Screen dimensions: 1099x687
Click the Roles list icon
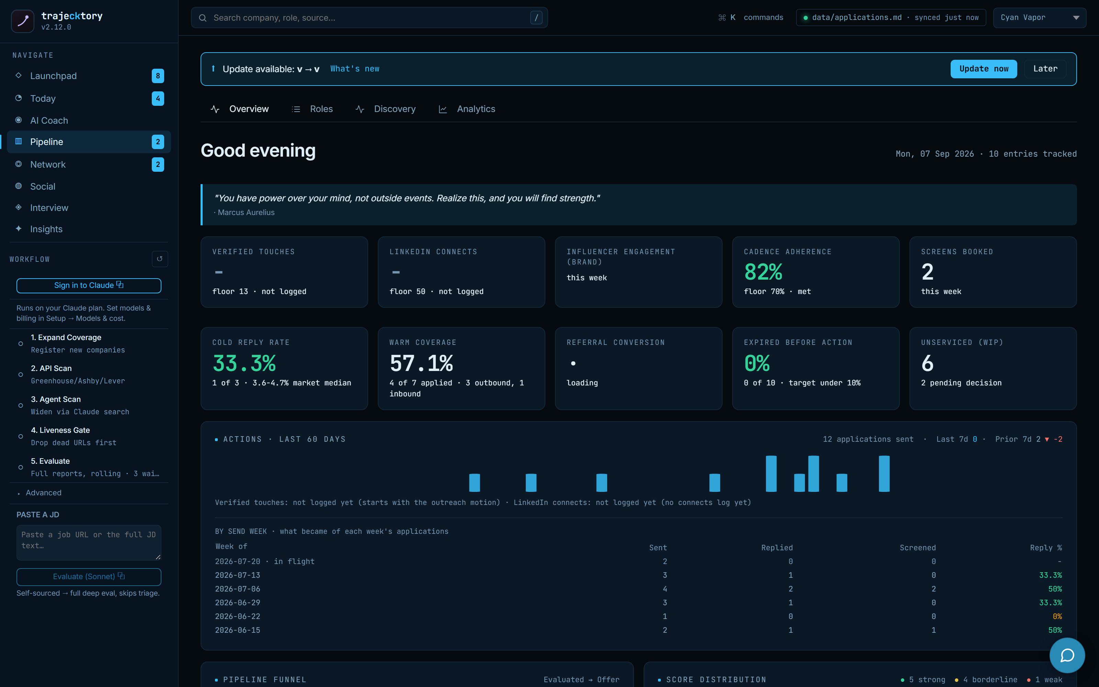tap(296, 109)
